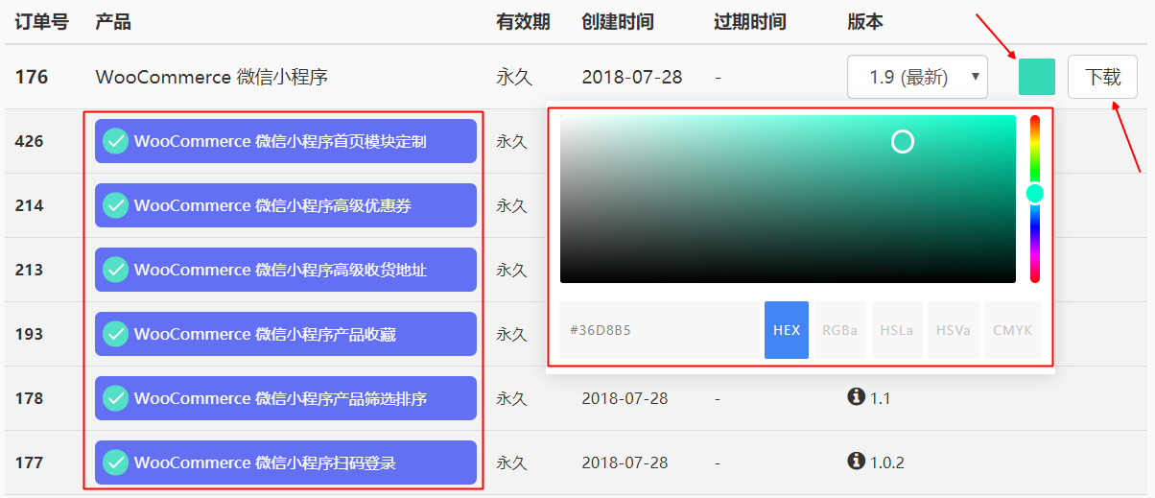This screenshot has width=1155, height=498.
Task: Click the 创建时间 column header
Action: (x=618, y=21)
